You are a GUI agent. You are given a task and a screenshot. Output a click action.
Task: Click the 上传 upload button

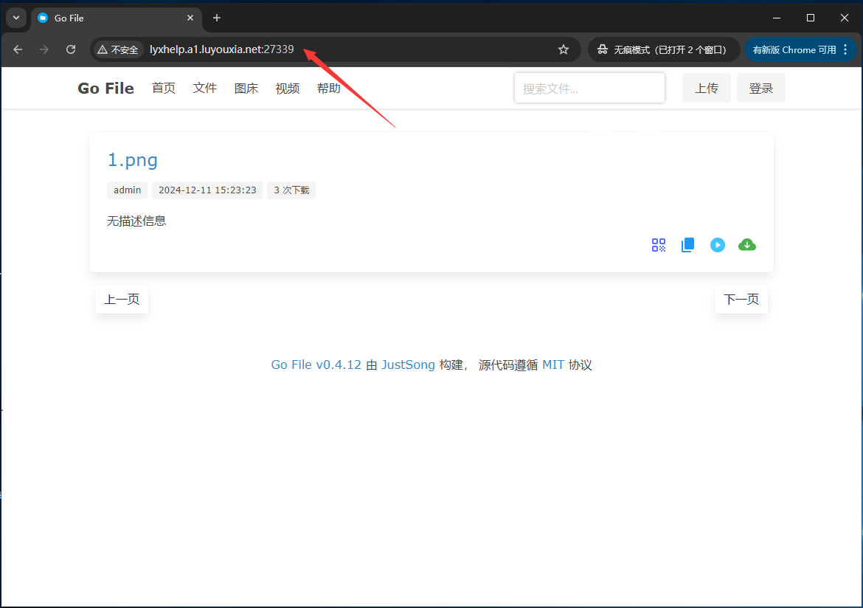pos(706,87)
